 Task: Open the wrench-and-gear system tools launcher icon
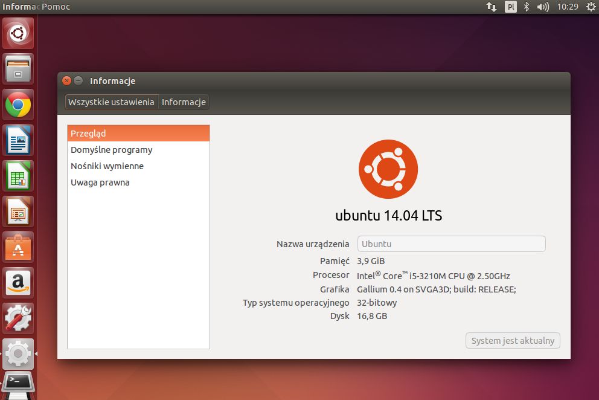tap(18, 318)
